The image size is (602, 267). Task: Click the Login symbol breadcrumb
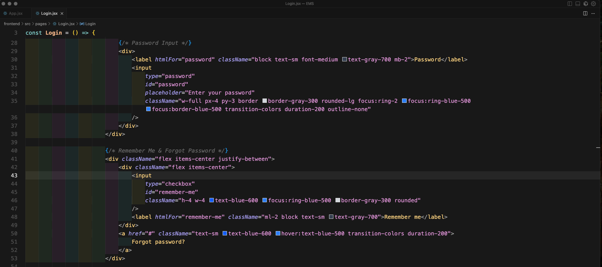click(x=90, y=24)
